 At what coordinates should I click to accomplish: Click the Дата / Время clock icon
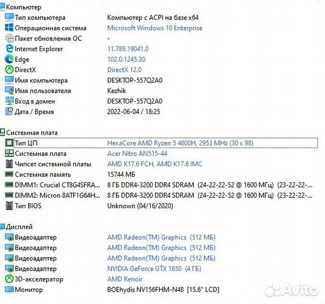[9, 111]
